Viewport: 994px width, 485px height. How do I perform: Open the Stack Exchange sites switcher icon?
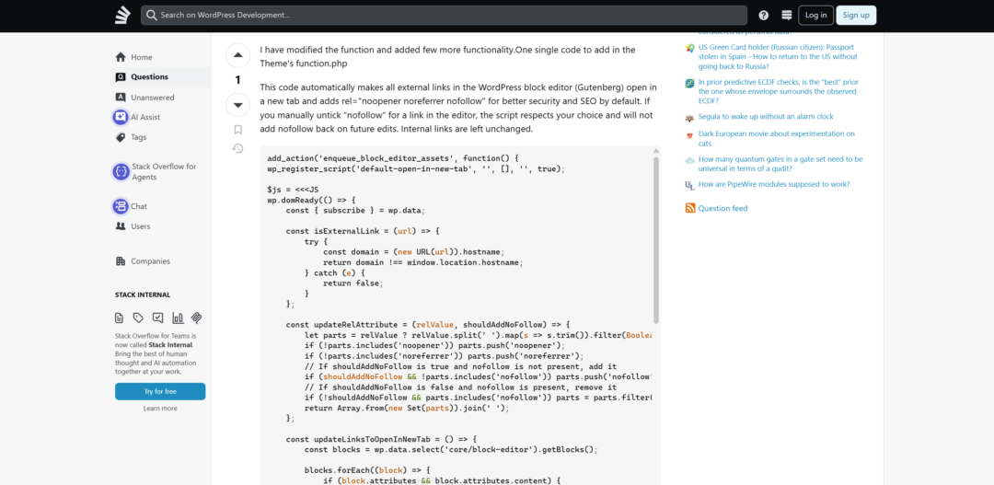click(787, 16)
